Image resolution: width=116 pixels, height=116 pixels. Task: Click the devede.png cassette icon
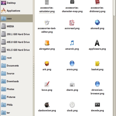[x=97, y=105]
